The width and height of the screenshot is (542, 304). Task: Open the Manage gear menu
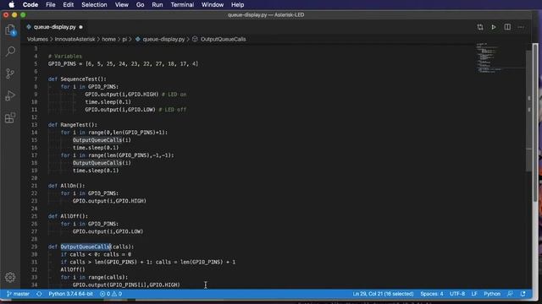coord(10,277)
